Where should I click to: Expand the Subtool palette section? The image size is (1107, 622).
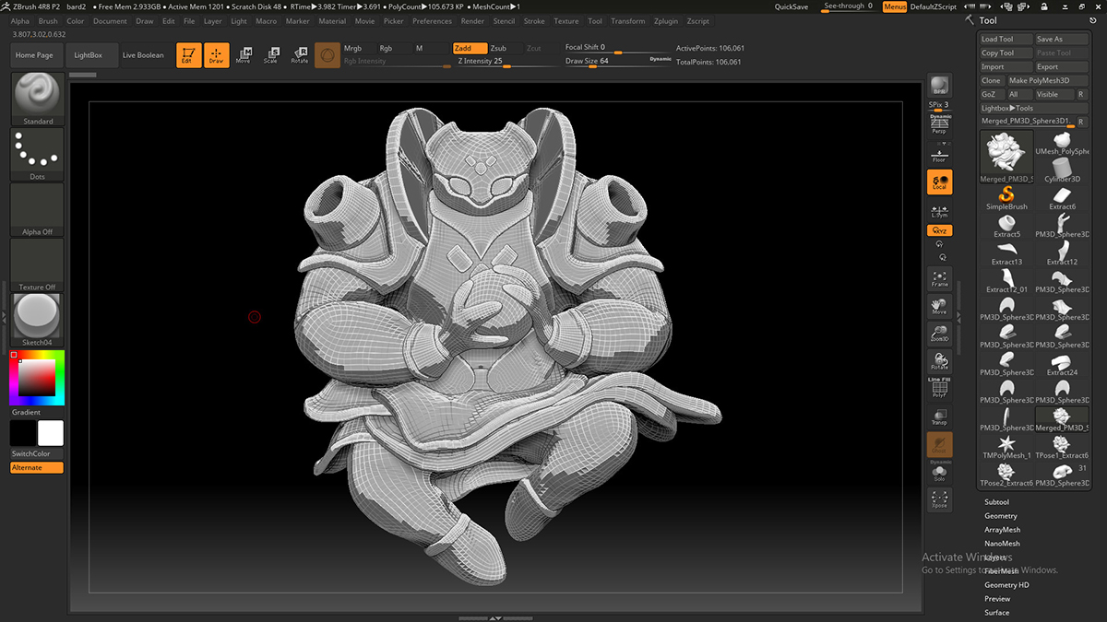(996, 502)
